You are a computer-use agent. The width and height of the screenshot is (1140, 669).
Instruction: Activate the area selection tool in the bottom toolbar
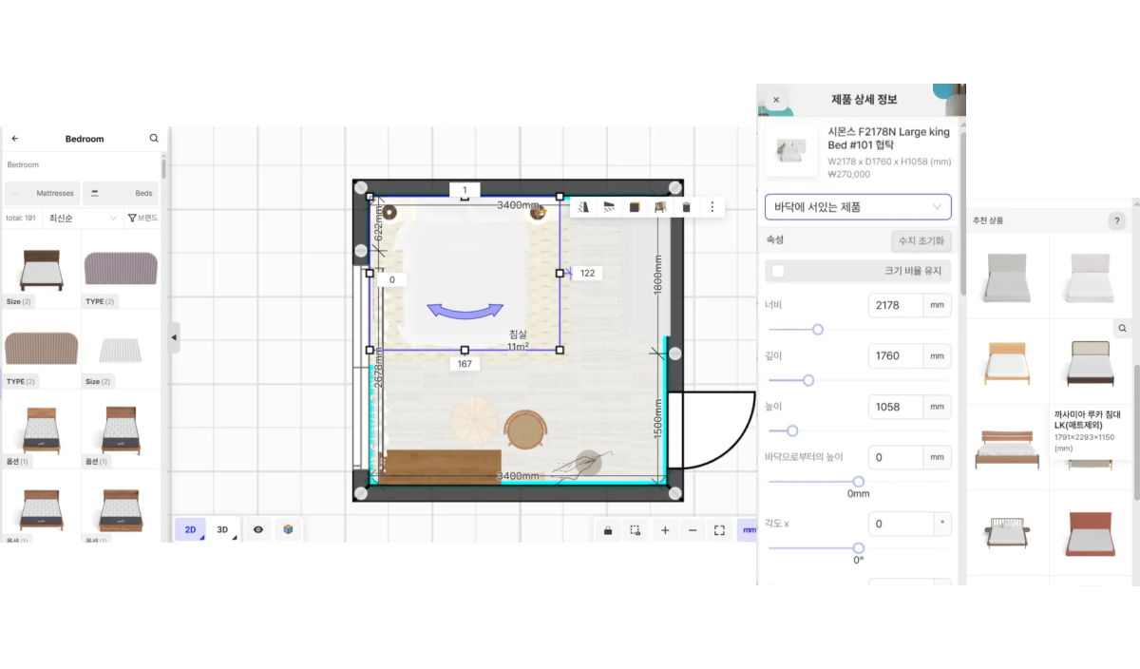pos(636,530)
